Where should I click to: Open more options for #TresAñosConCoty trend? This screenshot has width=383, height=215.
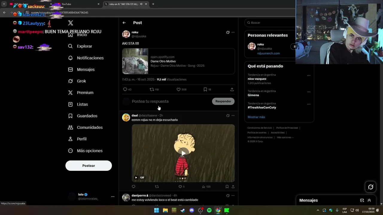[309, 104]
